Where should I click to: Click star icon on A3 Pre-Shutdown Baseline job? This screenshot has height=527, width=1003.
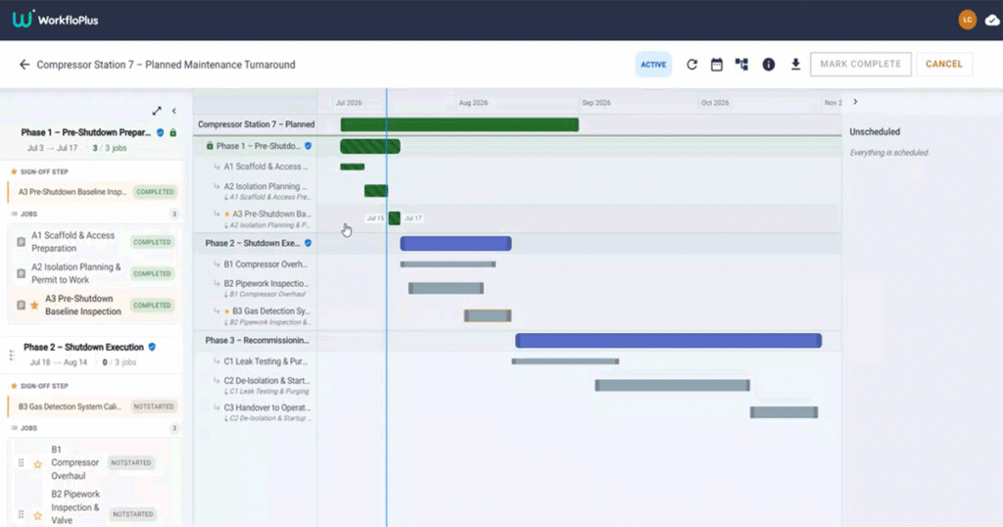click(x=34, y=305)
